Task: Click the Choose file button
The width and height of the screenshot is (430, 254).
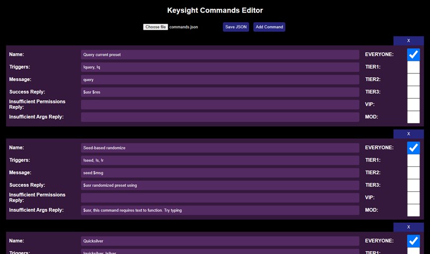Action: (x=155, y=27)
